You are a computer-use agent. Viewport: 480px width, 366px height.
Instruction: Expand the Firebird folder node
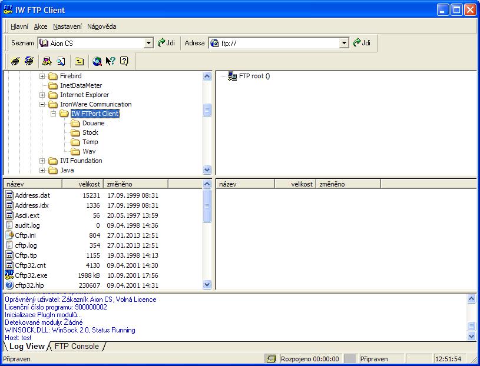coord(42,76)
